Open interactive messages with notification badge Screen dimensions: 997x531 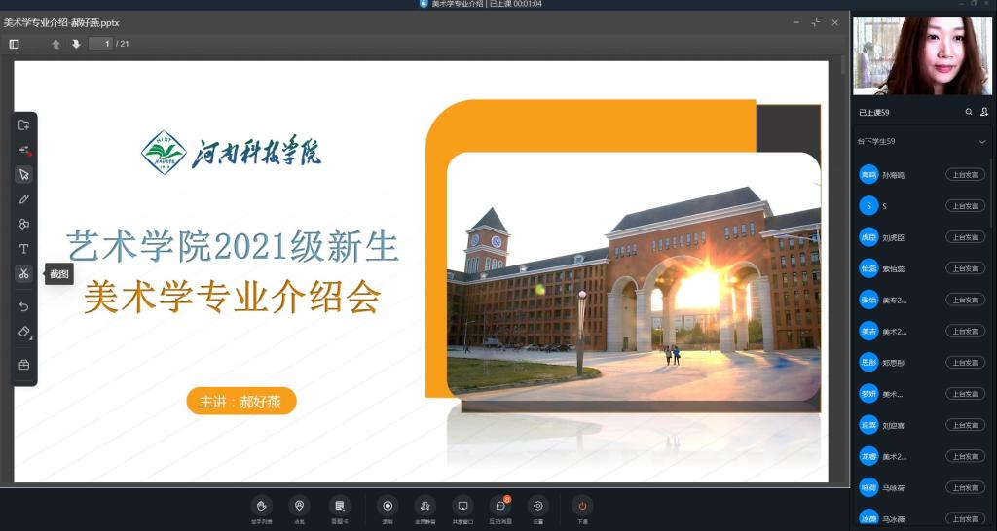500,506
